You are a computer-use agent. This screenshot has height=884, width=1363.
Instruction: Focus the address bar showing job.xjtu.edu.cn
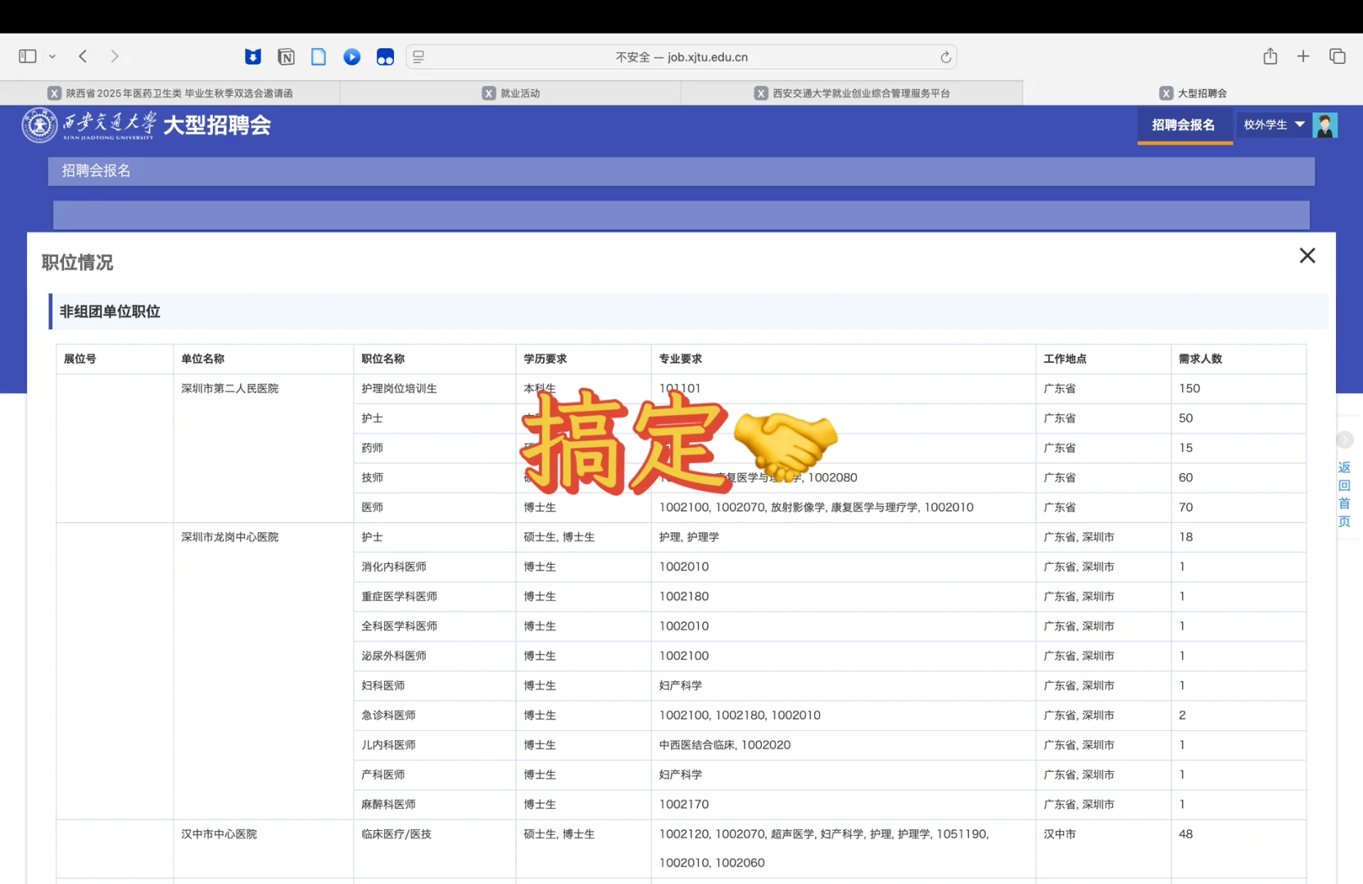681,56
